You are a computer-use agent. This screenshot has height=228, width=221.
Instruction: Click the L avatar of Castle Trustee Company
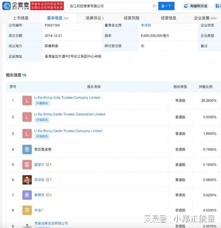27,133
